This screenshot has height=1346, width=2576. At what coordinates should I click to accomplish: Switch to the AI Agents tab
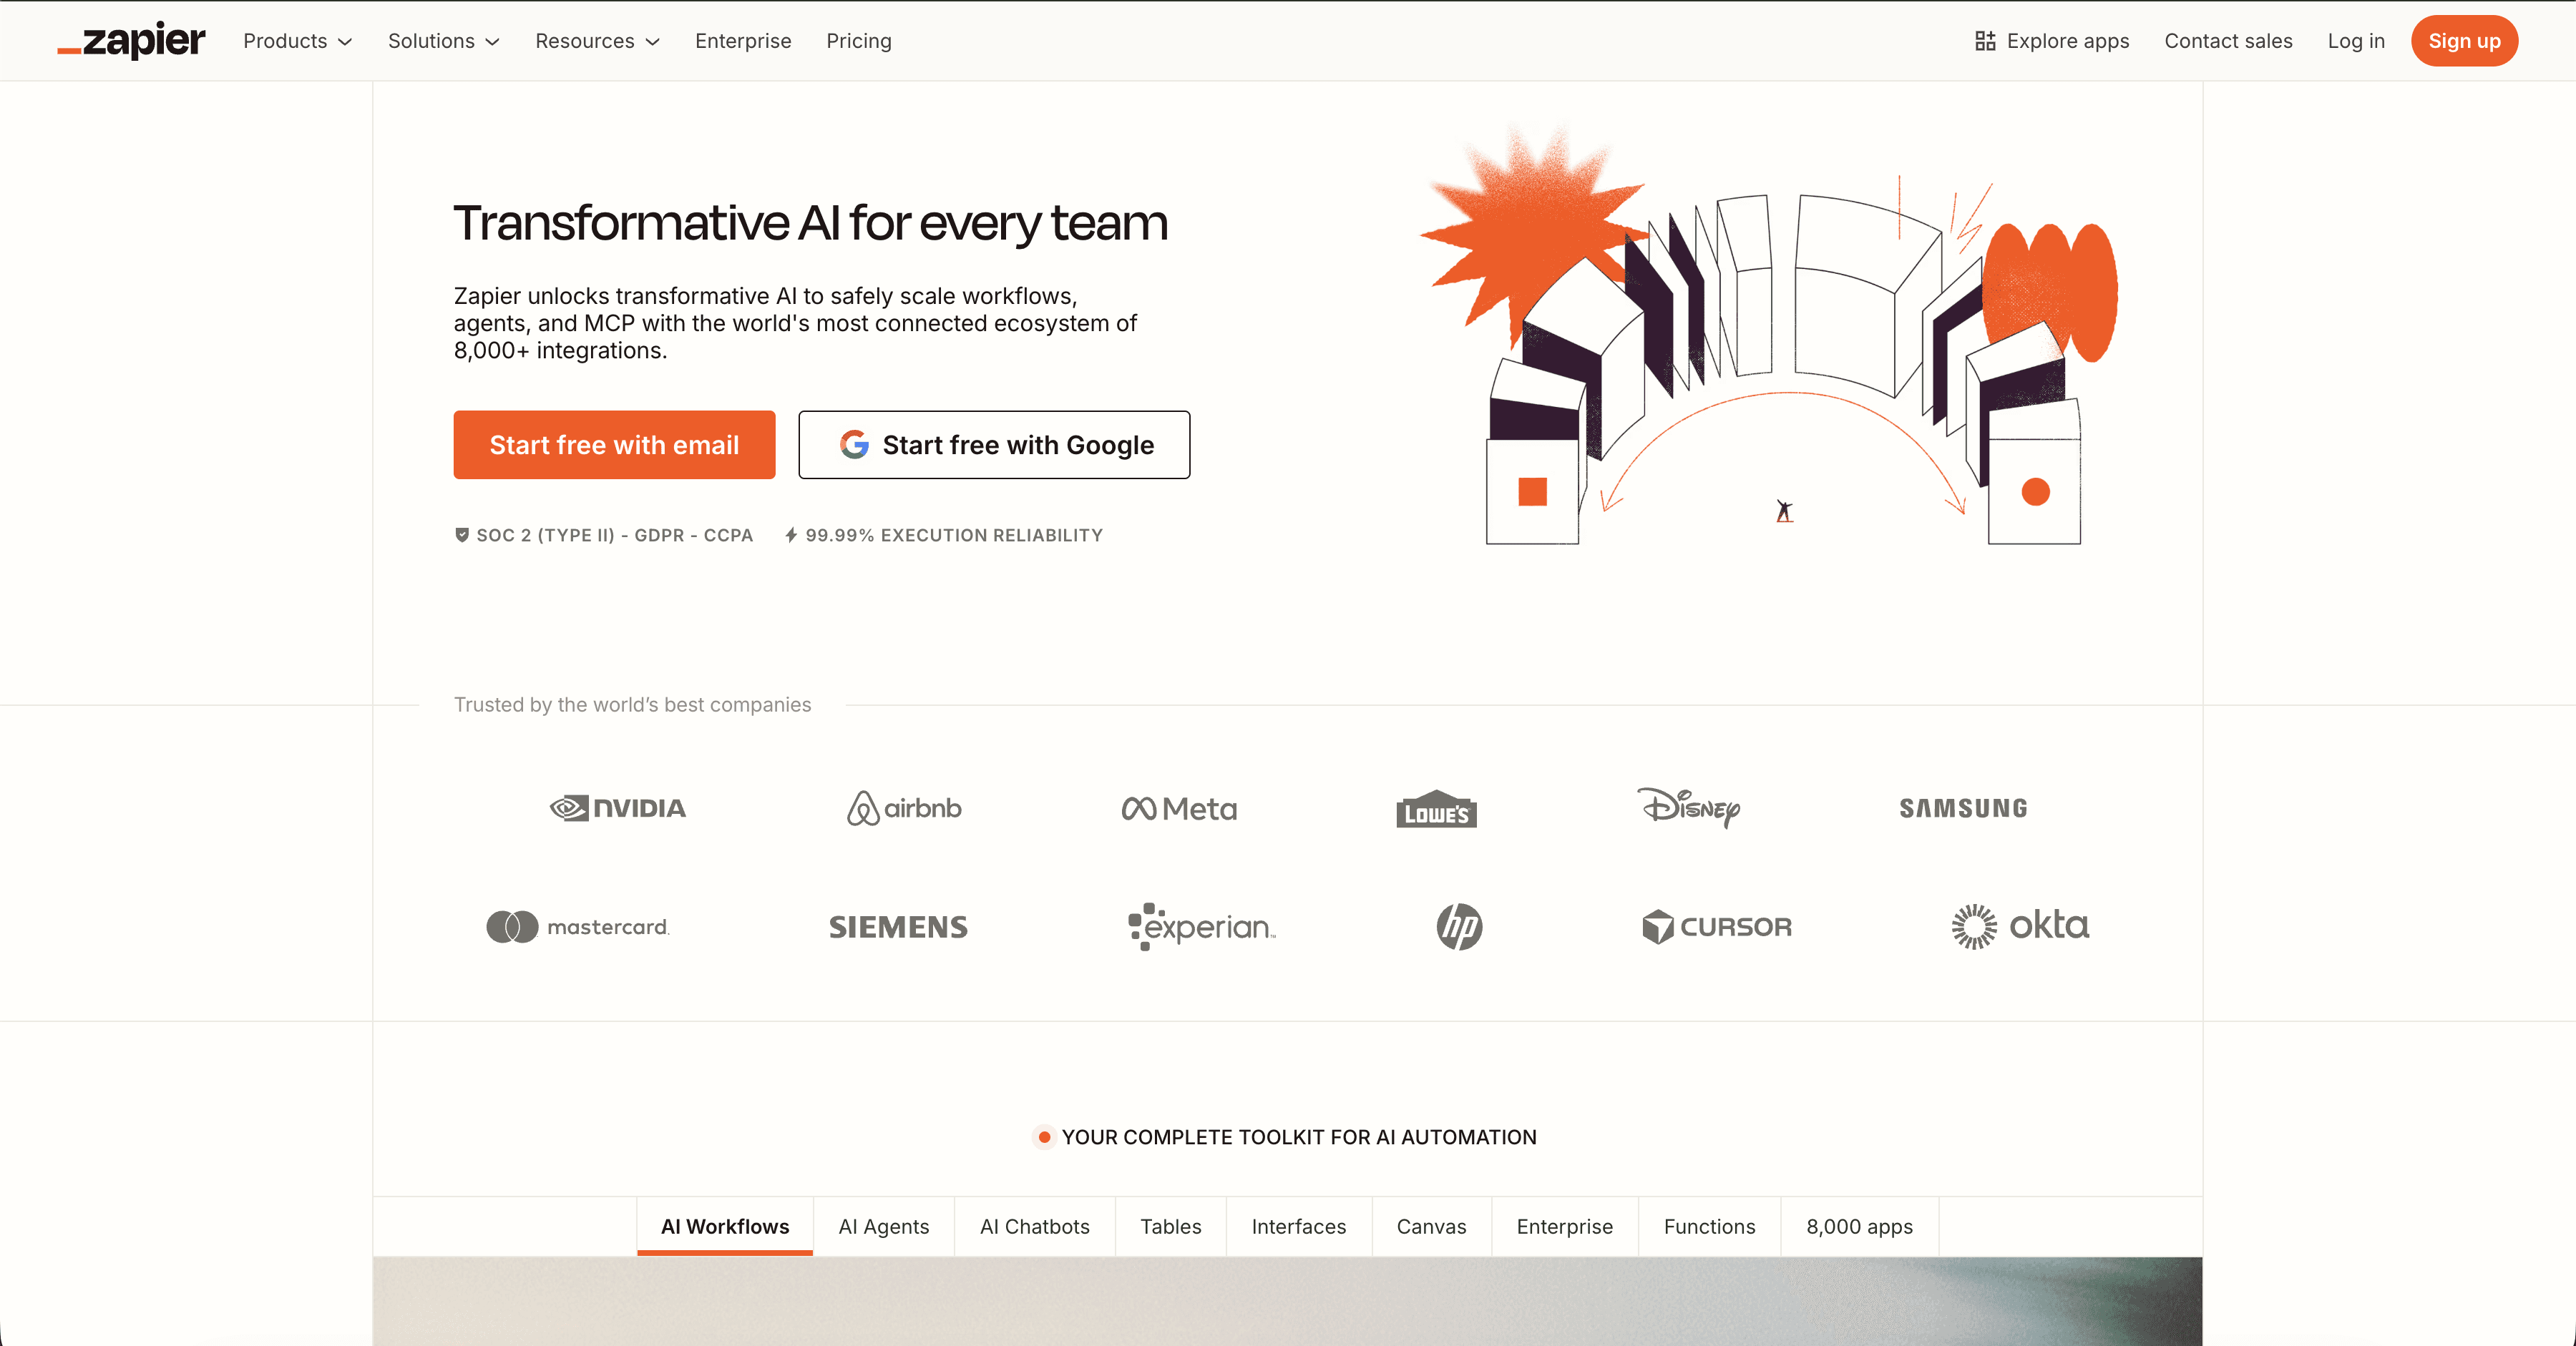[883, 1226]
